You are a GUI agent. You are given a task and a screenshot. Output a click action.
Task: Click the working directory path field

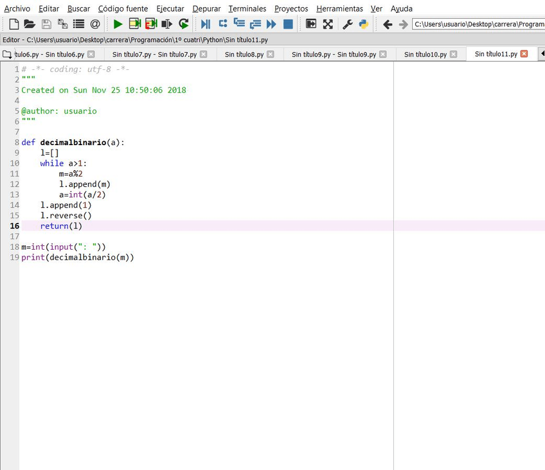(x=478, y=24)
